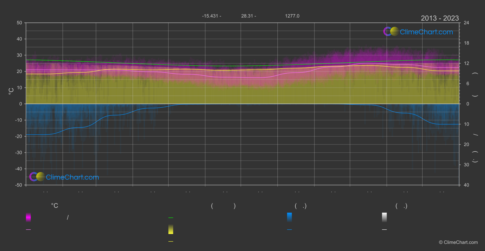Toggle the yellow line legend marker
The height and width of the screenshot is (251, 485).
171,242
